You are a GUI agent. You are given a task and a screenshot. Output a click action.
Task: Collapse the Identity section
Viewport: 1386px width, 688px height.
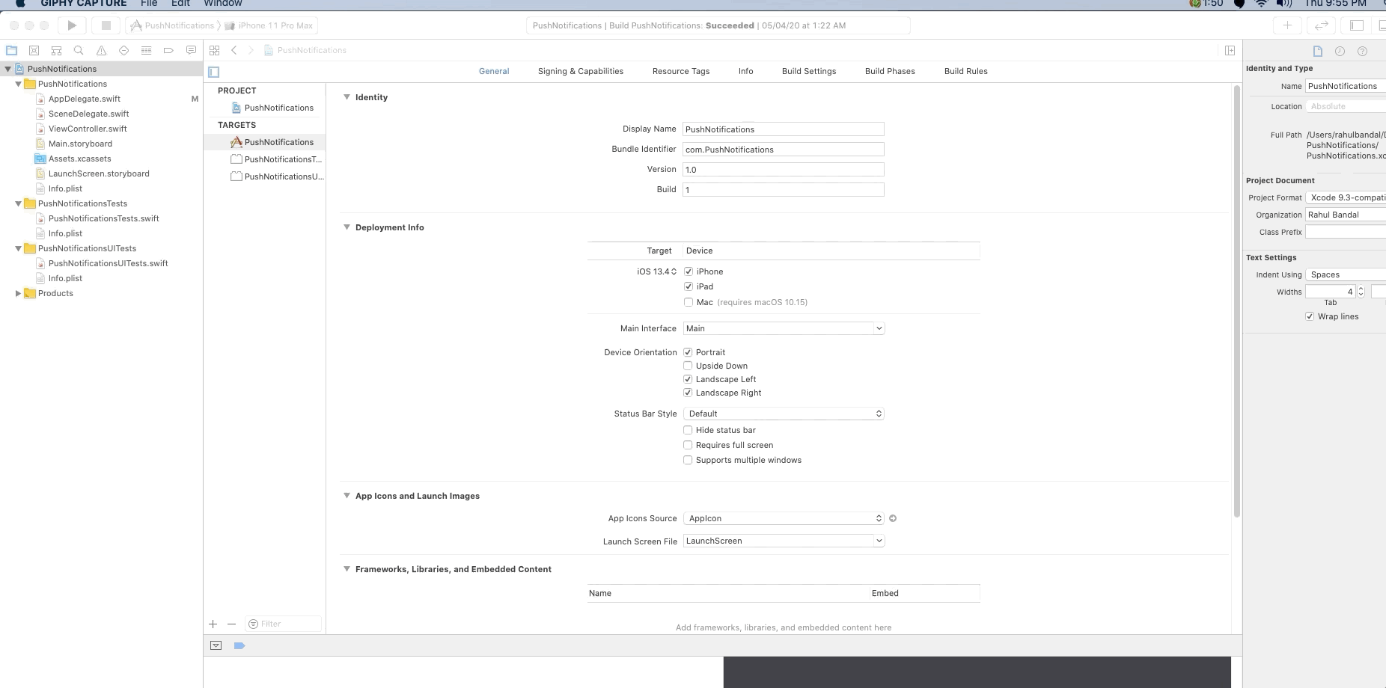346,97
